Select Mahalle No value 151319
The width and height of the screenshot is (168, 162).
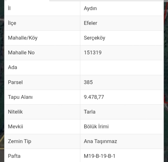pos(93,53)
